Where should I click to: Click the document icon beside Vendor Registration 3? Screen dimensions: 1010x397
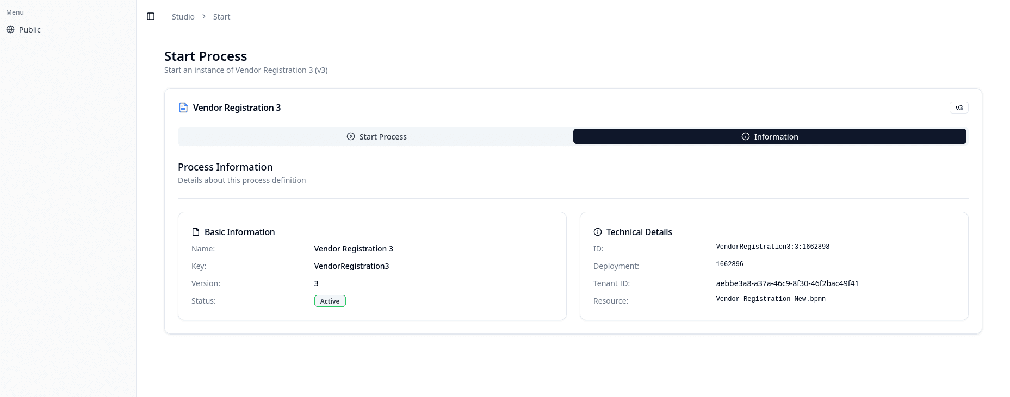[183, 108]
